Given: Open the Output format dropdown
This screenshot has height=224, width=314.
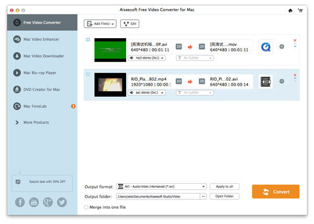Looking at the screenshot, I should pos(161,186).
